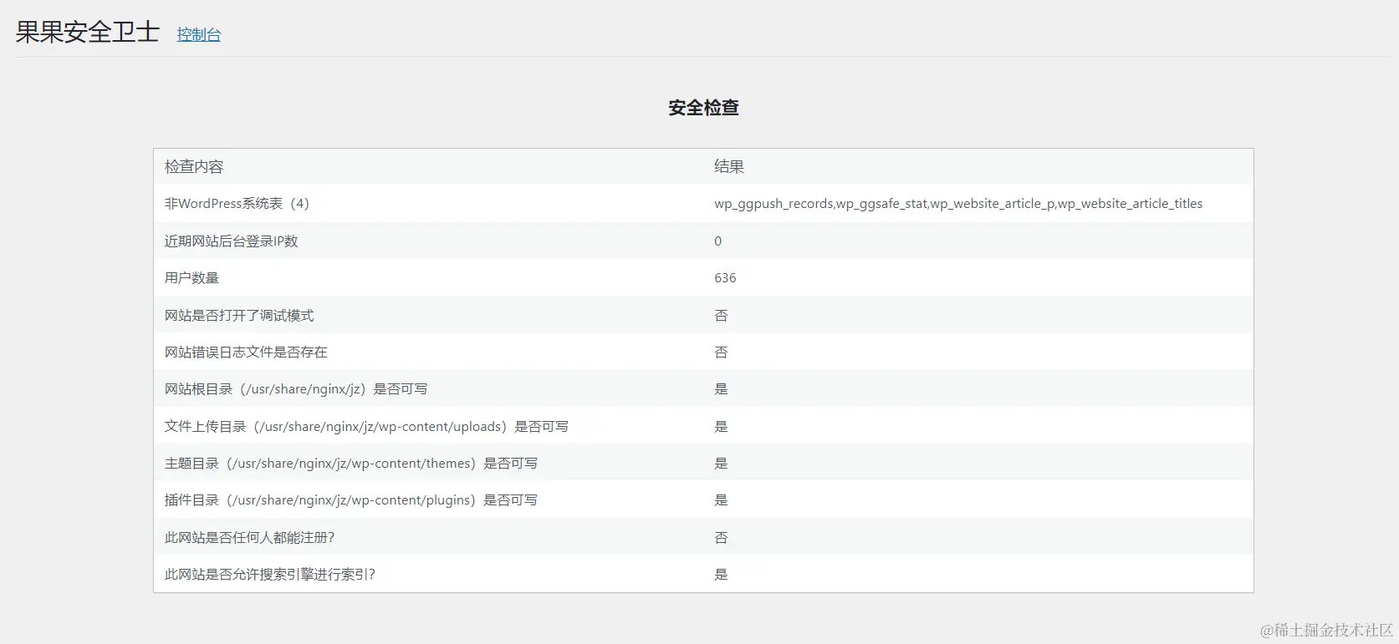Viewport: 1399px width, 644px height.
Task: Select the 用户数量 row label
Action: (x=191, y=278)
